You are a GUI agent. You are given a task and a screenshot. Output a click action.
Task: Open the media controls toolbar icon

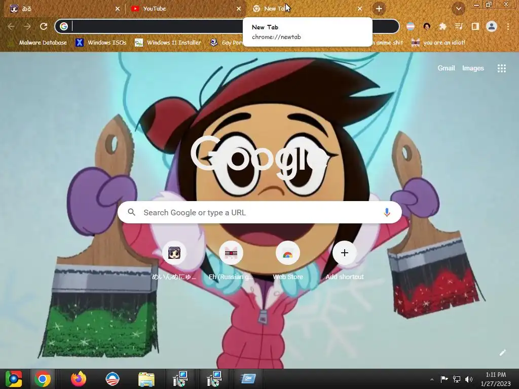(459, 26)
